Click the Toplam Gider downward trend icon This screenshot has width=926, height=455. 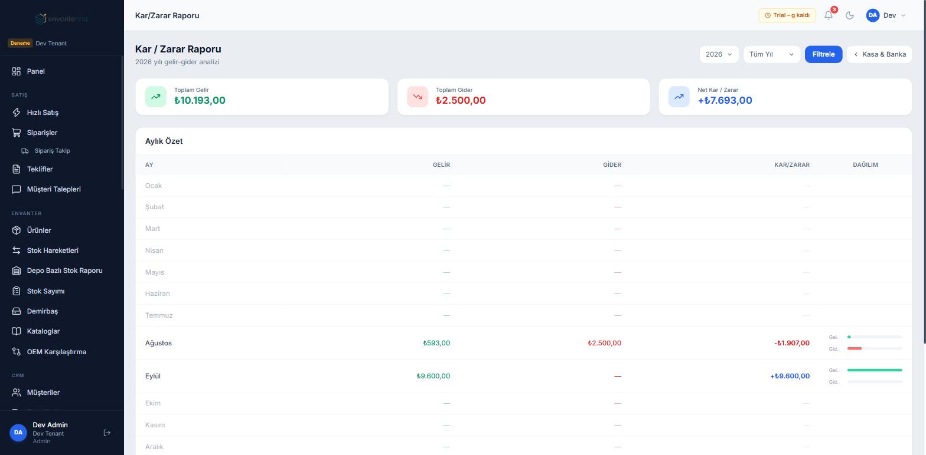tap(418, 97)
